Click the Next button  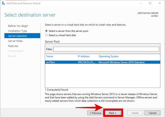pos(113,113)
